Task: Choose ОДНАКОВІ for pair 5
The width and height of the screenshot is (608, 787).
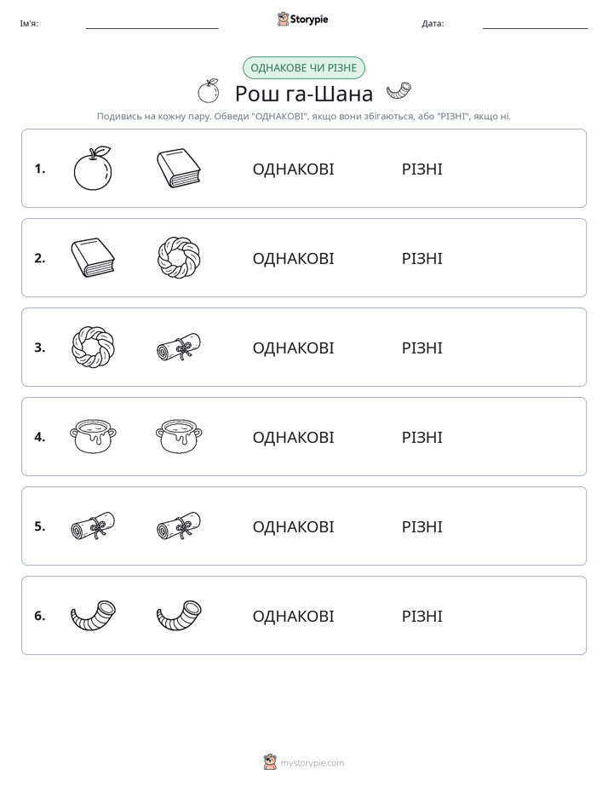Action: (293, 526)
